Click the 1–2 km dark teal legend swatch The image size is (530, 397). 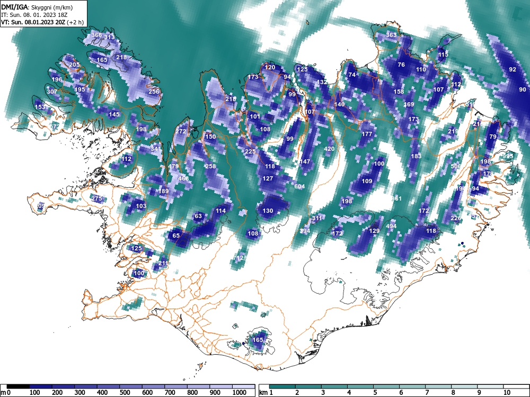point(282,386)
